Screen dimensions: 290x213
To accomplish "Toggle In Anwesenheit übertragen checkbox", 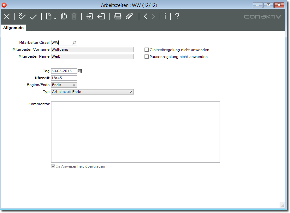I will (x=53, y=166).
